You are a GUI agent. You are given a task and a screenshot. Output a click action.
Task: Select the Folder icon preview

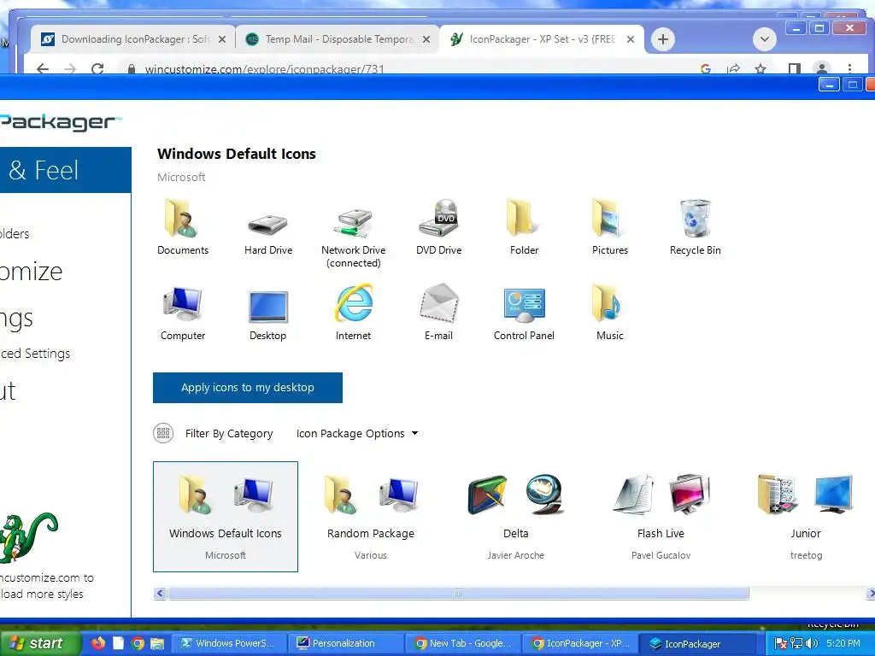point(524,218)
